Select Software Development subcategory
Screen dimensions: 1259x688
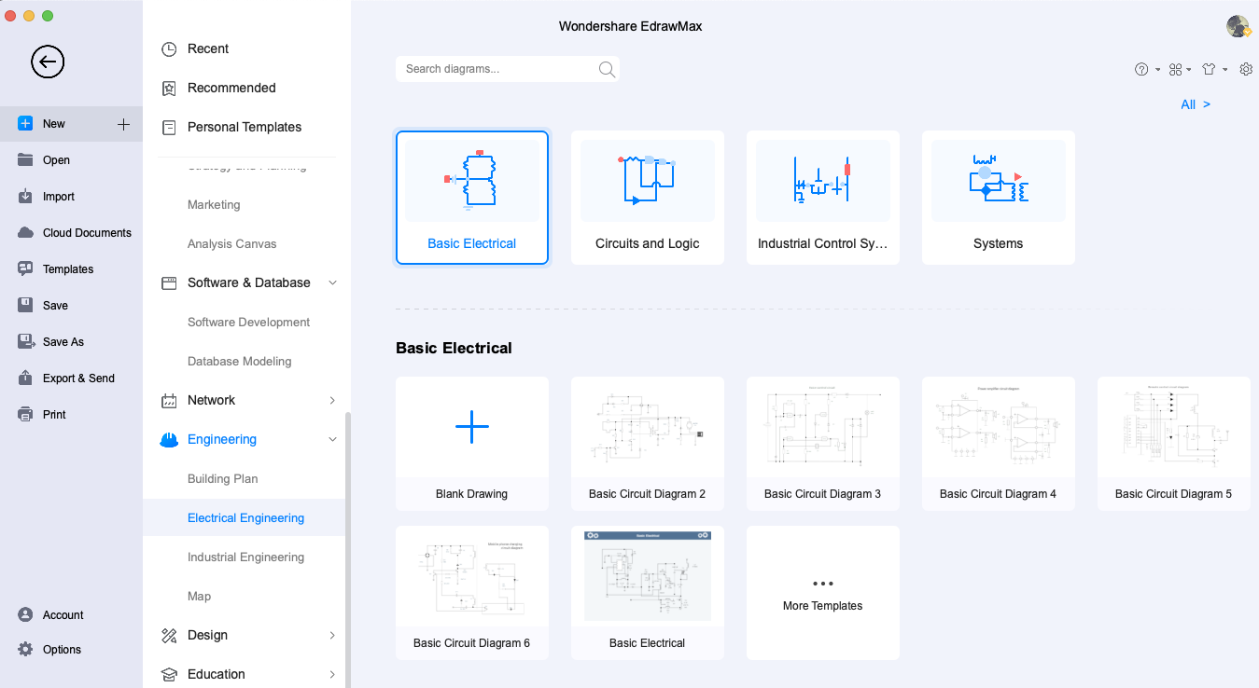tap(248, 323)
